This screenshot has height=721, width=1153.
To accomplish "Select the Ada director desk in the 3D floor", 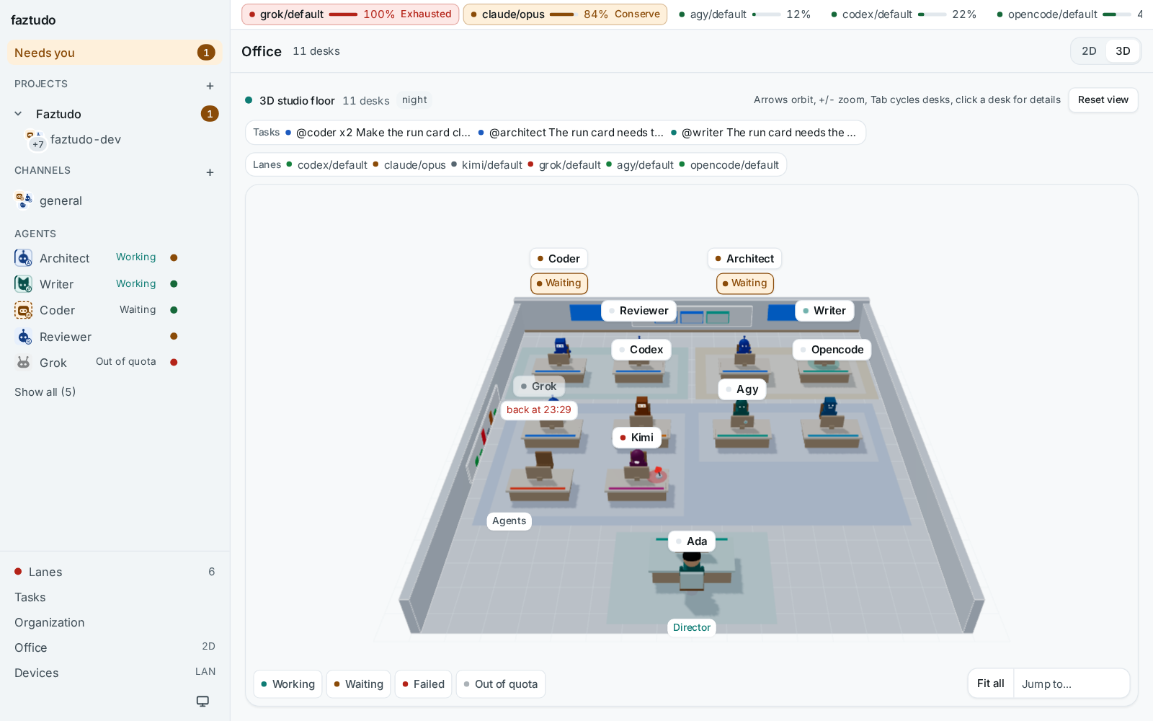I will (692, 541).
